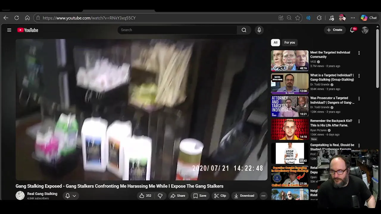Activate read aloud icon in the address bar
This screenshot has height=214, width=381.
pos(308,18)
